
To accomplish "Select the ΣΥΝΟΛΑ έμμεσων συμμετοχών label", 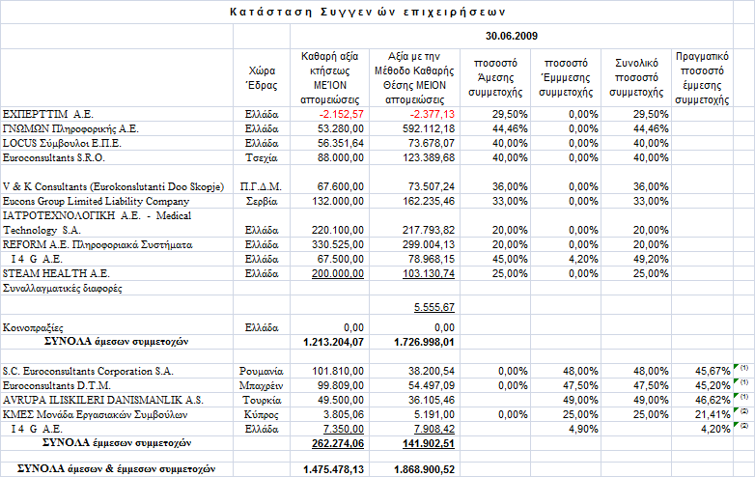I will pos(117,442).
